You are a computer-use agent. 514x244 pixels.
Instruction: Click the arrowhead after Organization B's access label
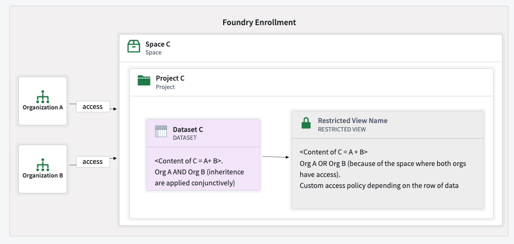(113, 158)
